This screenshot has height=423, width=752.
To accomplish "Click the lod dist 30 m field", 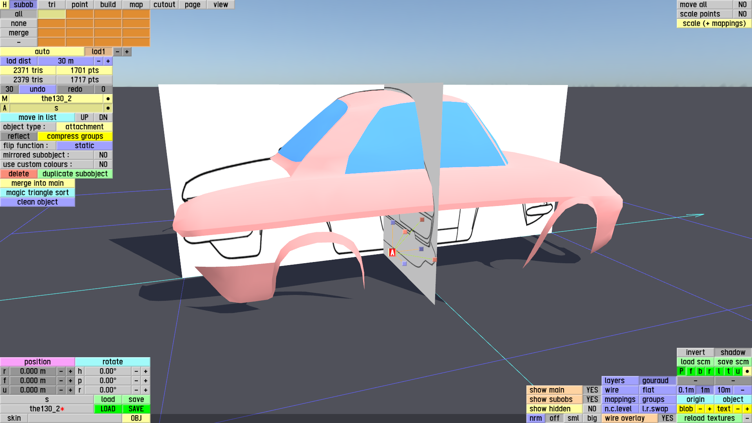I will (65, 61).
